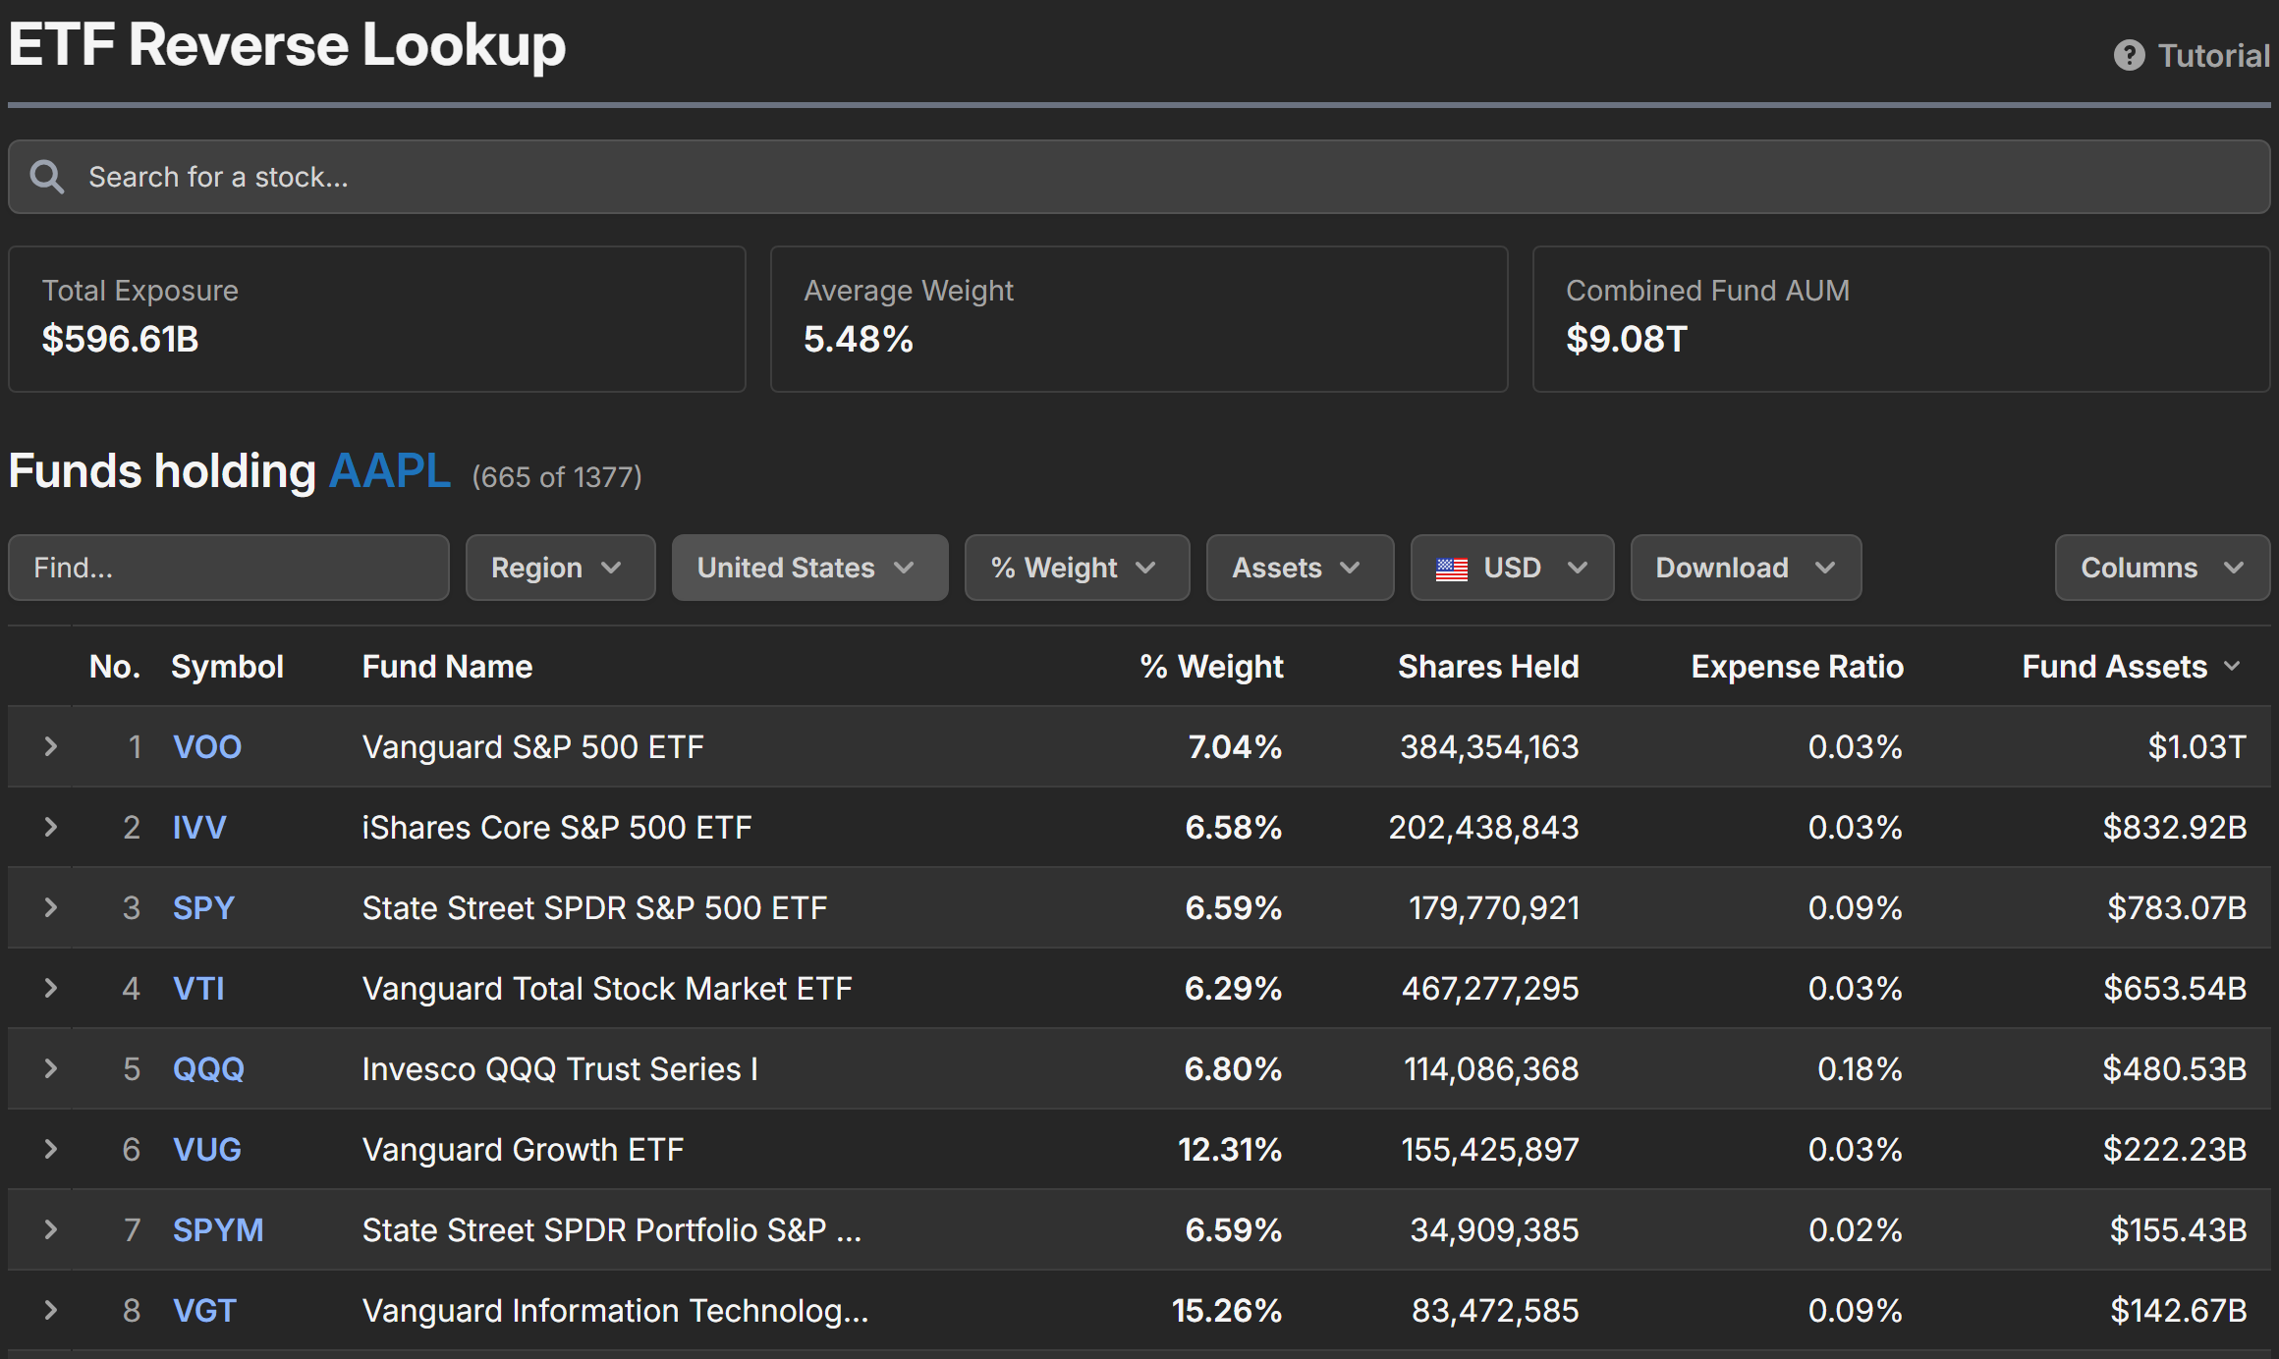The image size is (2279, 1359).
Task: Click State Street SPDR Portfolio S&P name
Action: 612,1230
